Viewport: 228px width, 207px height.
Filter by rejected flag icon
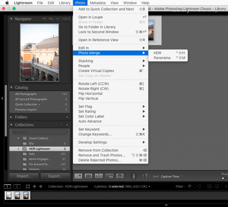199,186
